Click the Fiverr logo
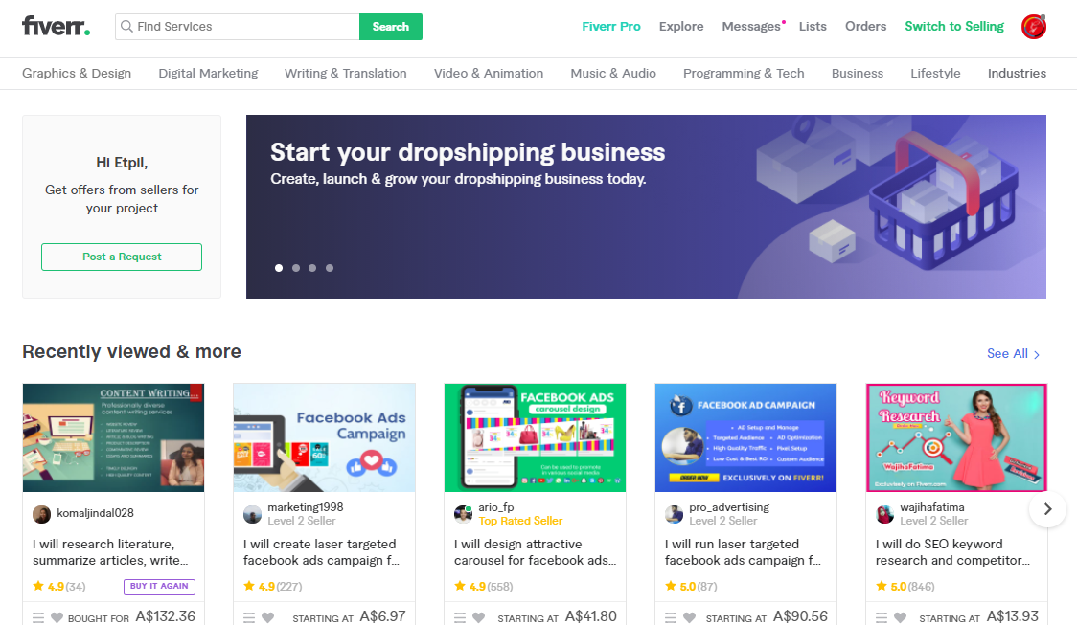This screenshot has width=1077, height=625. tap(56, 26)
